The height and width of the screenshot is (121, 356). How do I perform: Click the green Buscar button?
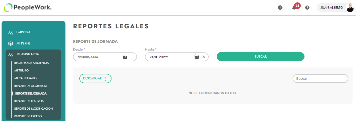click(x=260, y=57)
